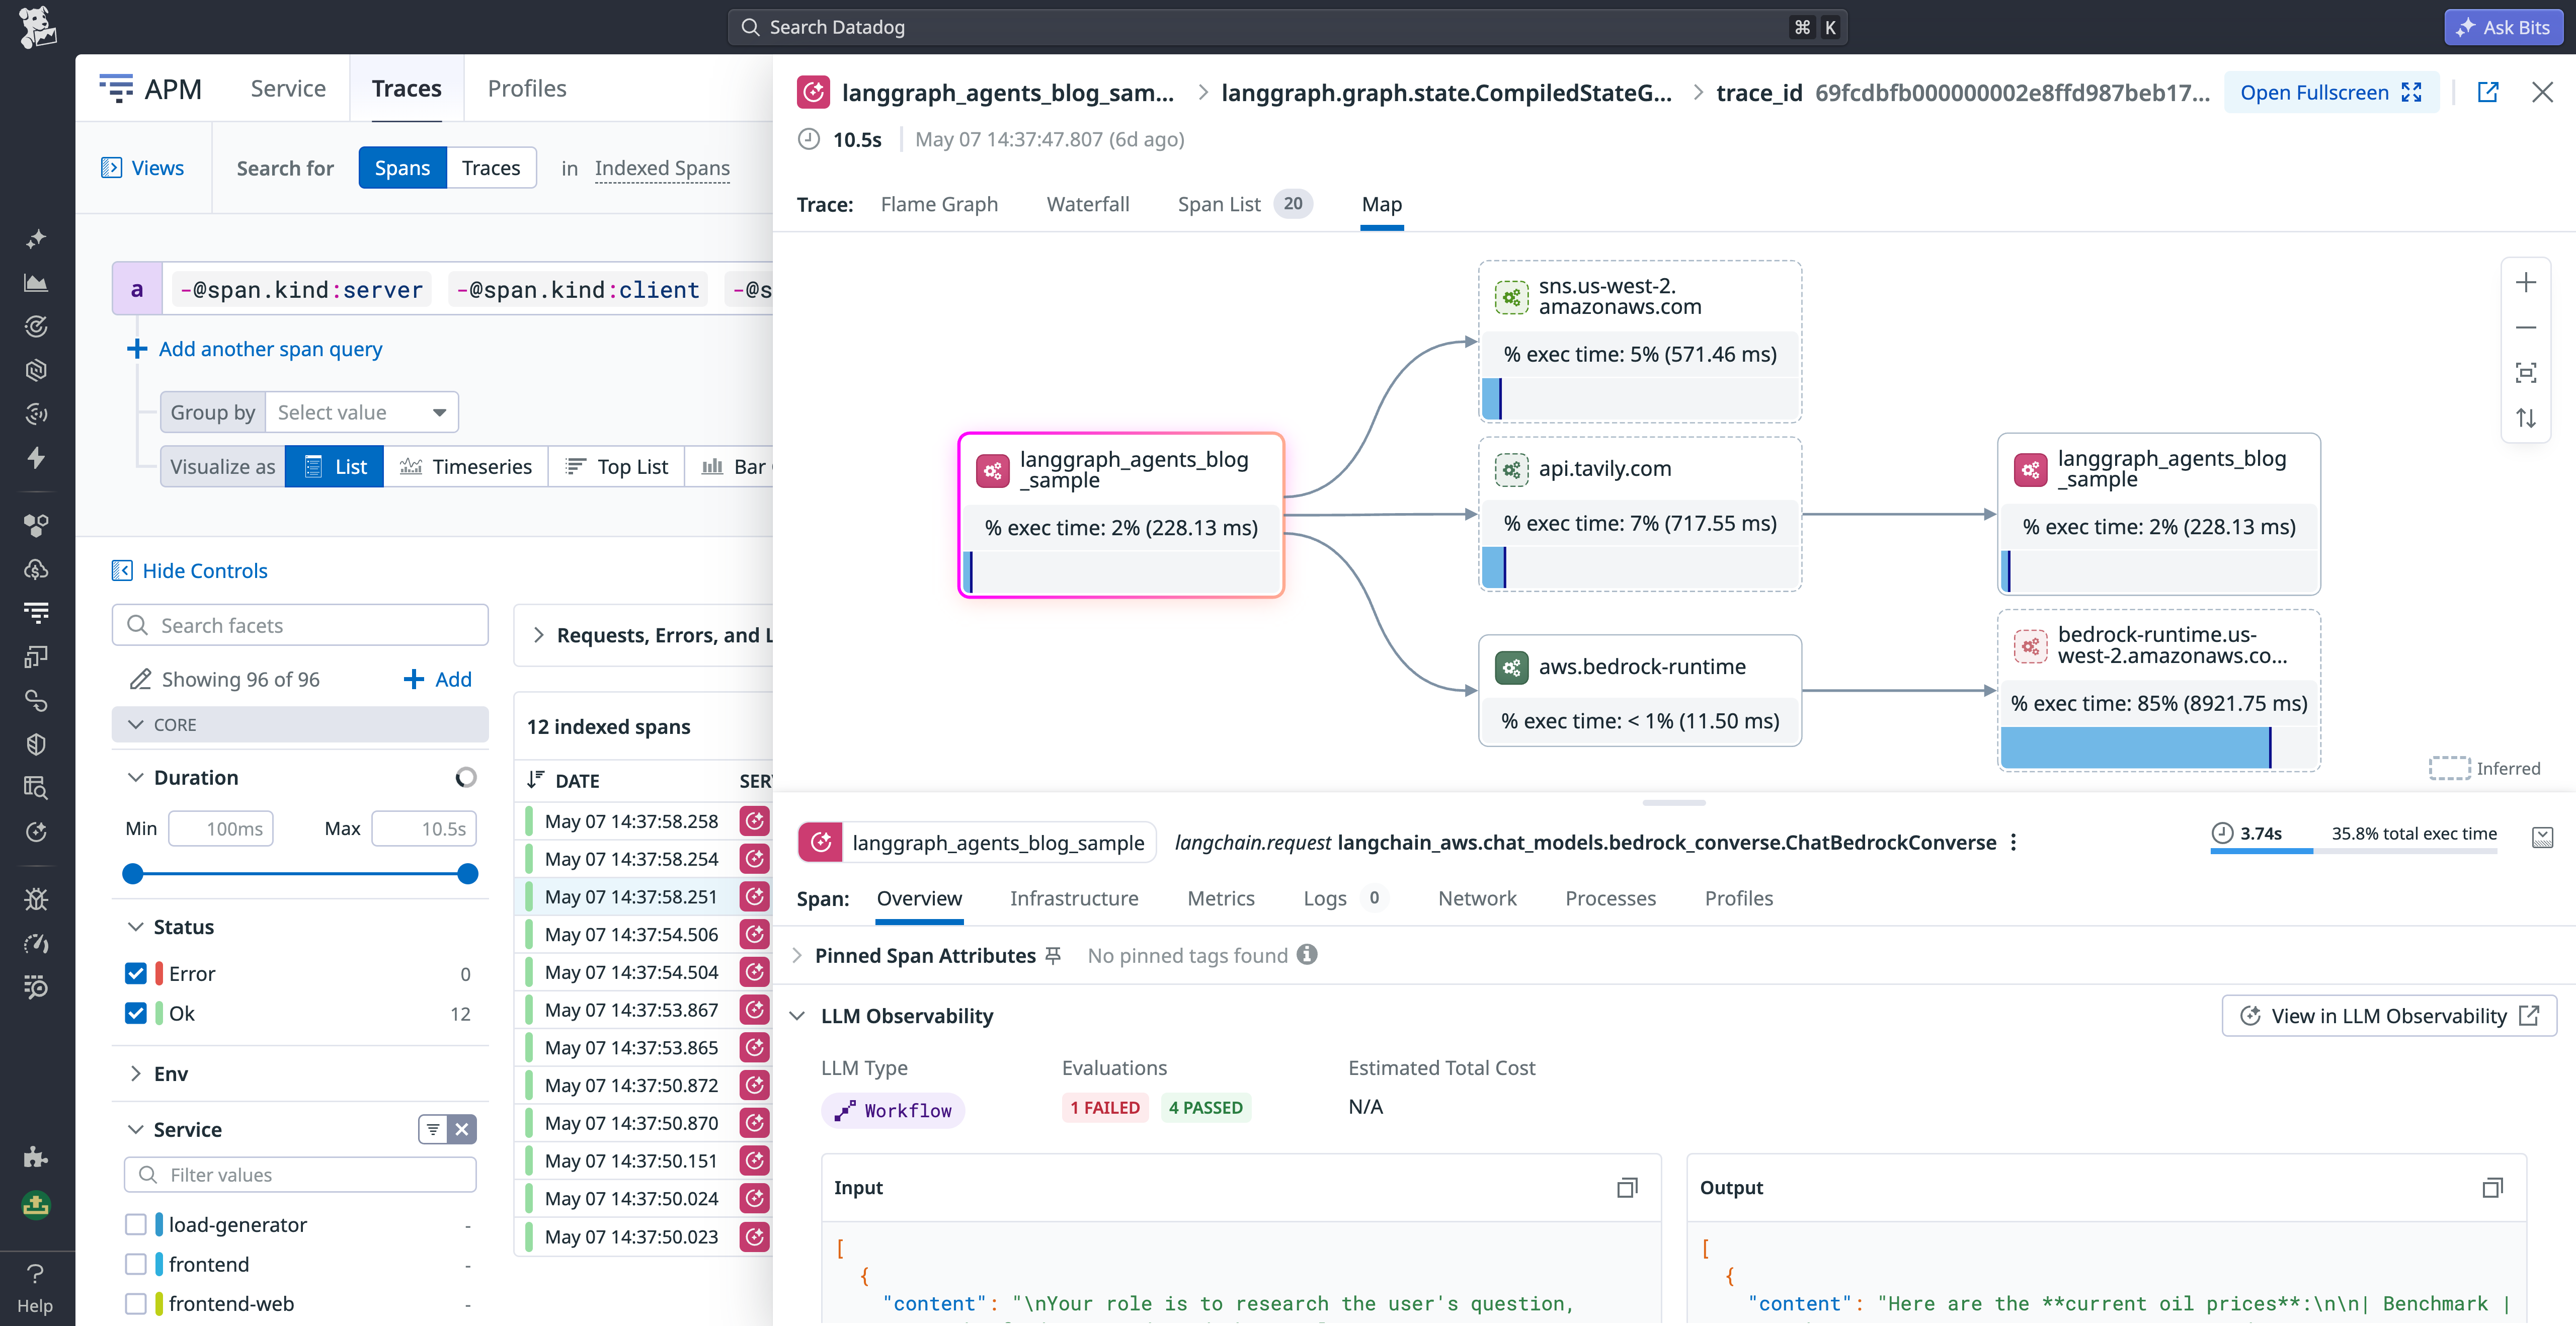Select Spans search mode
2576x1326 pixels.
(402, 167)
